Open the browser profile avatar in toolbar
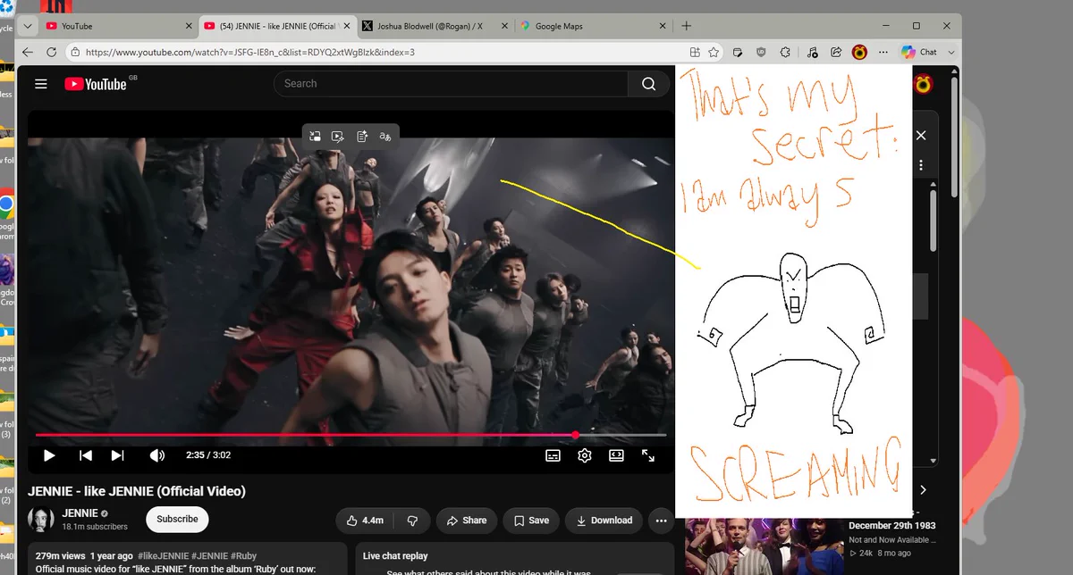The width and height of the screenshot is (1073, 575). coord(859,52)
